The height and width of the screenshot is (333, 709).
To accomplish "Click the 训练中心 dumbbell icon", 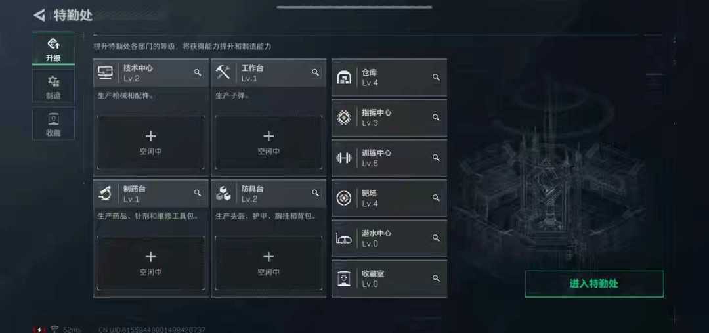I will [x=344, y=158].
